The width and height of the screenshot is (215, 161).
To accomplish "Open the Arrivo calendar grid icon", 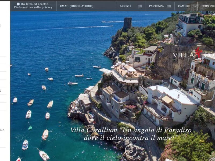I will click(139, 6).
